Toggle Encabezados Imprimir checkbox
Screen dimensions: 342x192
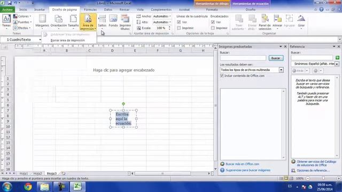(213, 28)
